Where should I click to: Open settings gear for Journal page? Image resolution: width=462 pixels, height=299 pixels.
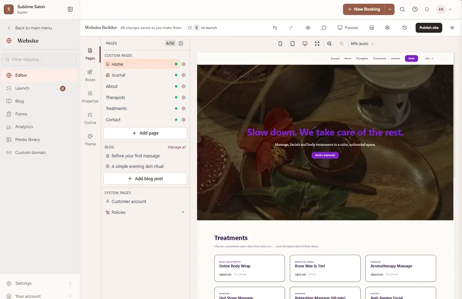click(183, 75)
